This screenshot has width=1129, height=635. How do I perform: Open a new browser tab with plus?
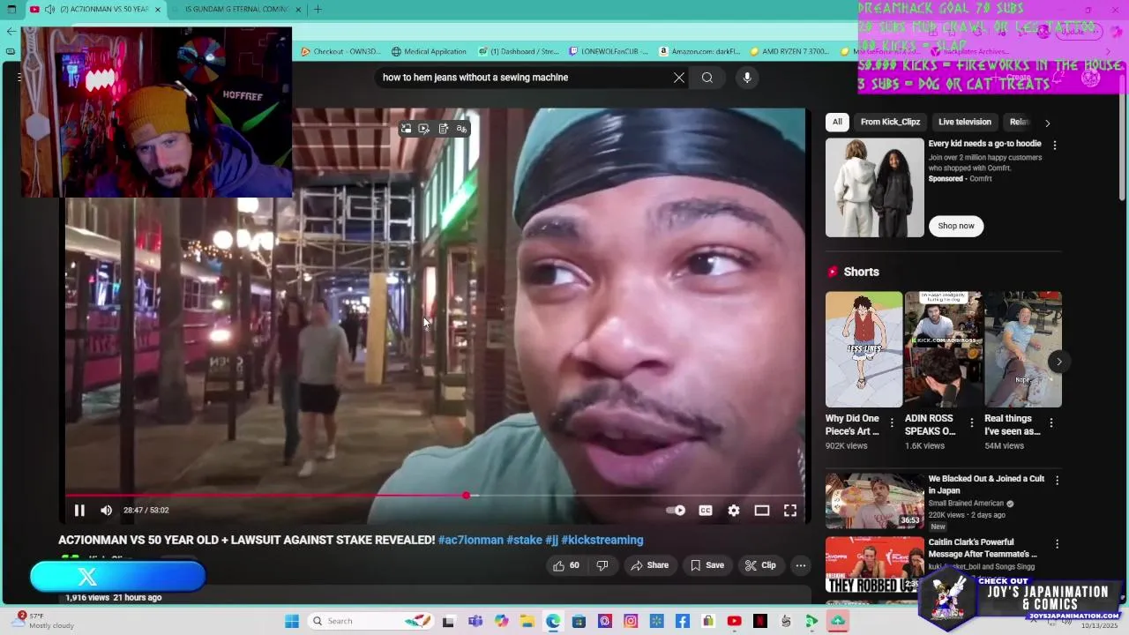[x=318, y=10]
